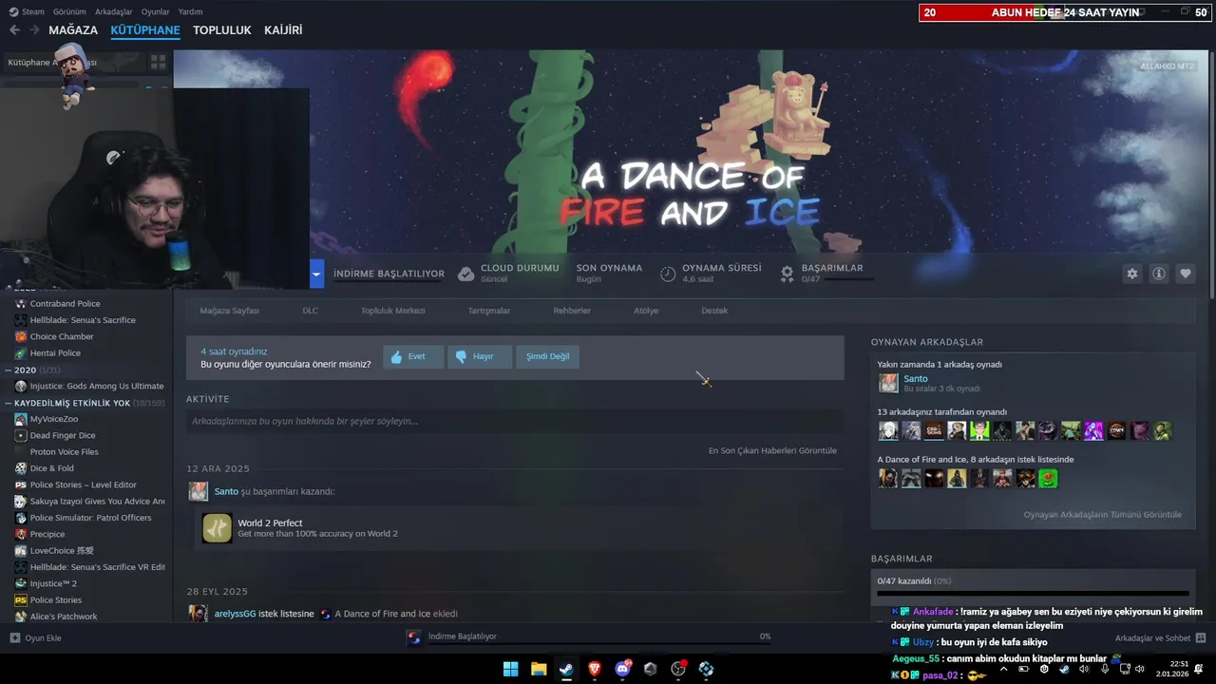Open the Windows Start button
Image resolution: width=1216 pixels, height=684 pixels.
(x=510, y=669)
